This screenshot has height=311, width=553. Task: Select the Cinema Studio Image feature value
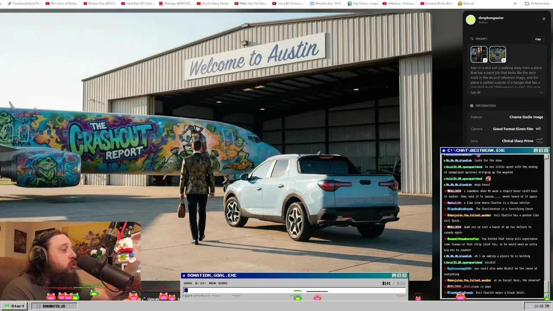tap(526, 117)
